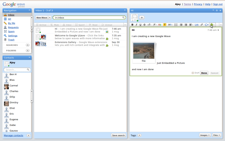Open Requests in Navigation
The height and width of the screenshot is (141, 225).
(x=13, y=27)
